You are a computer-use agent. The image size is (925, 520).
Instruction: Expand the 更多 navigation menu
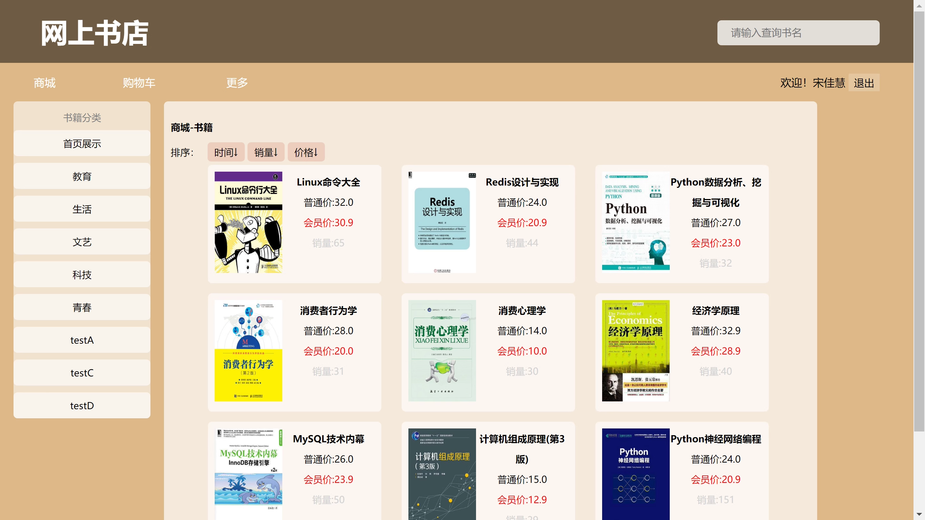[x=237, y=83]
